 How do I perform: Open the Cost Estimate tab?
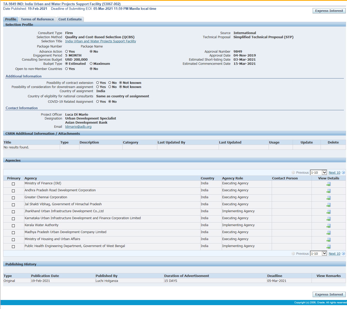(x=70, y=19)
